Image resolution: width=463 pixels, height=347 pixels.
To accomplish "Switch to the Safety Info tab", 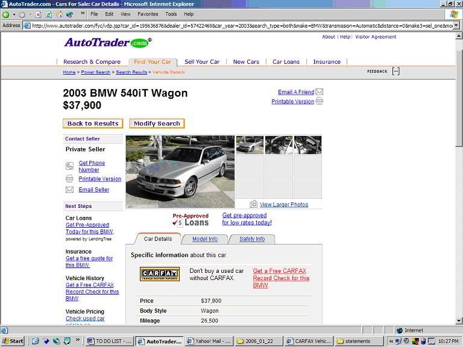I will point(252,239).
